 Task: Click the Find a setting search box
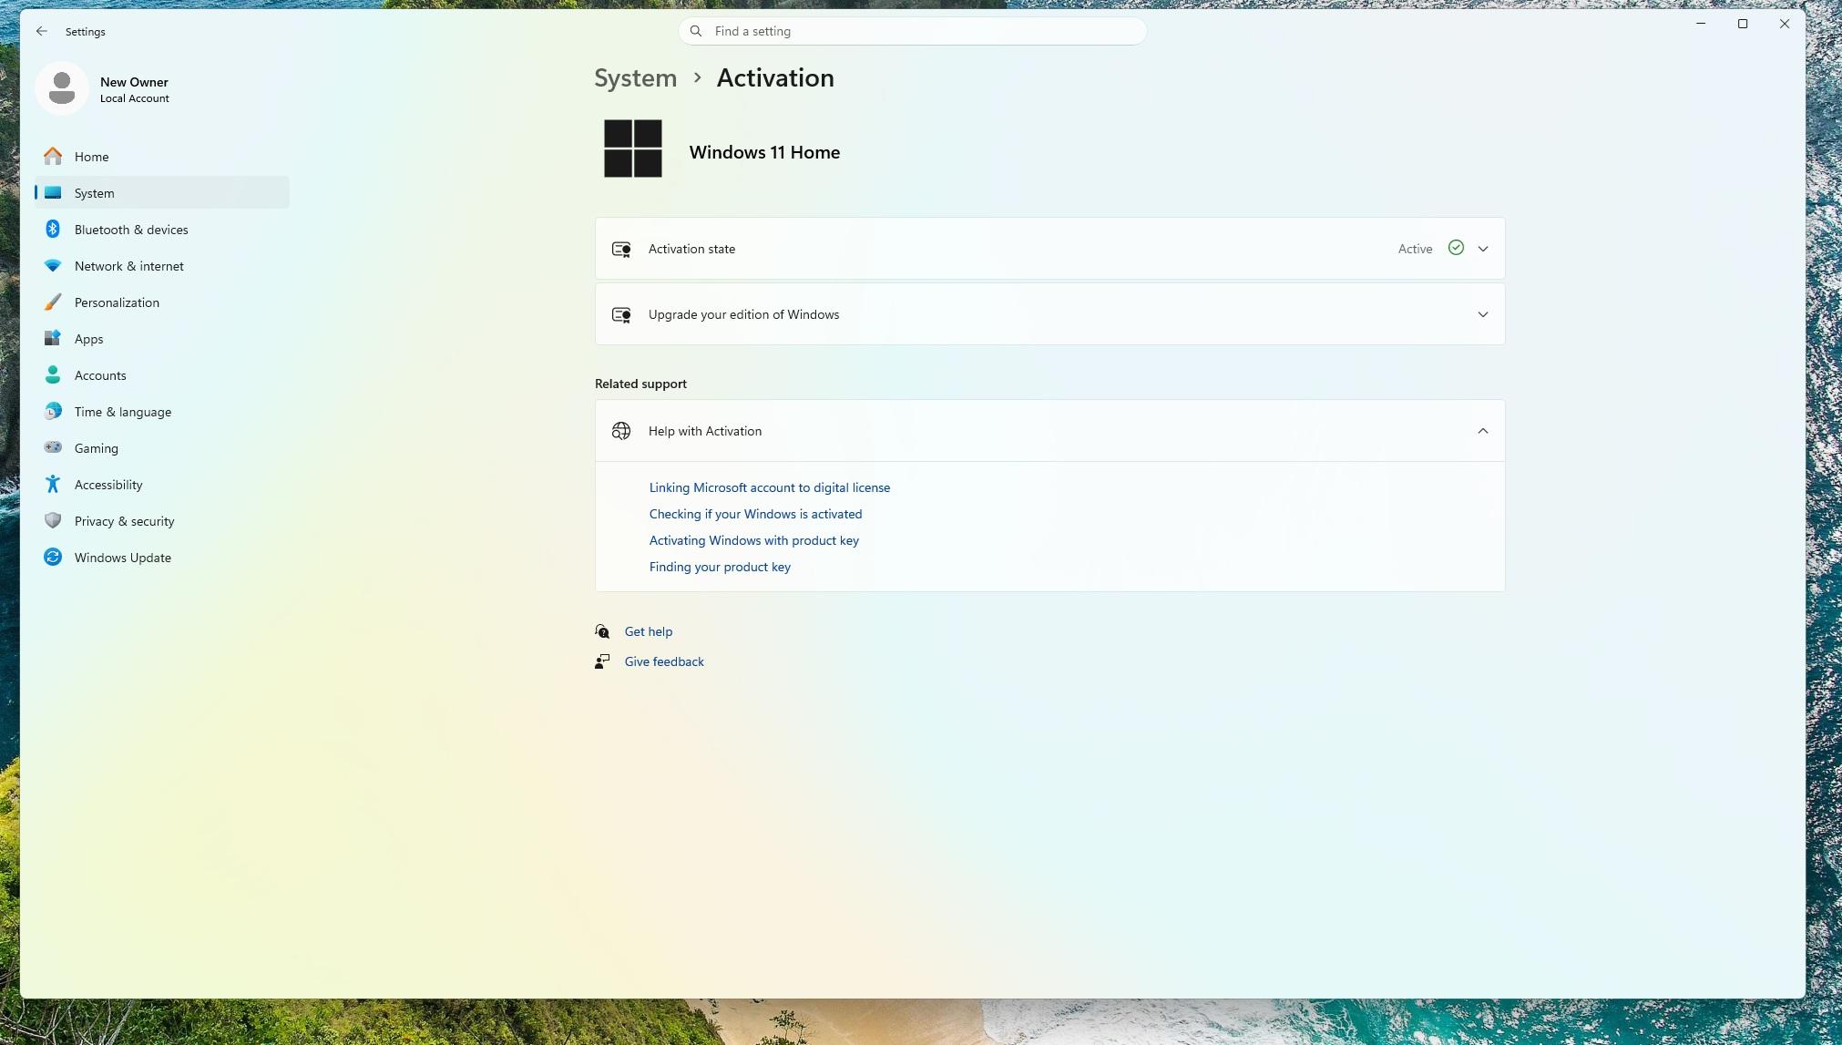tap(912, 31)
